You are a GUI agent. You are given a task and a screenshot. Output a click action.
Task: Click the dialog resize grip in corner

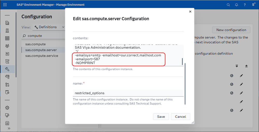click(x=192, y=122)
